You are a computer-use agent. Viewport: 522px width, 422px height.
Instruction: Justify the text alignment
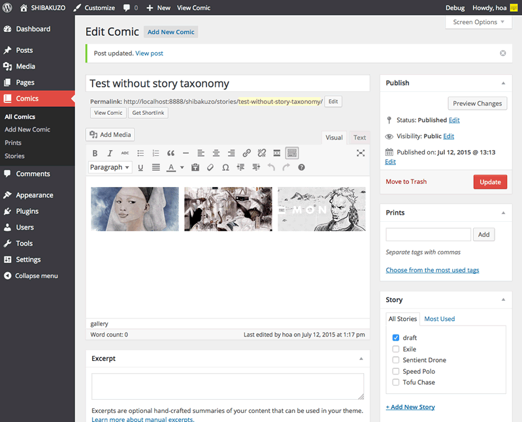tap(155, 168)
